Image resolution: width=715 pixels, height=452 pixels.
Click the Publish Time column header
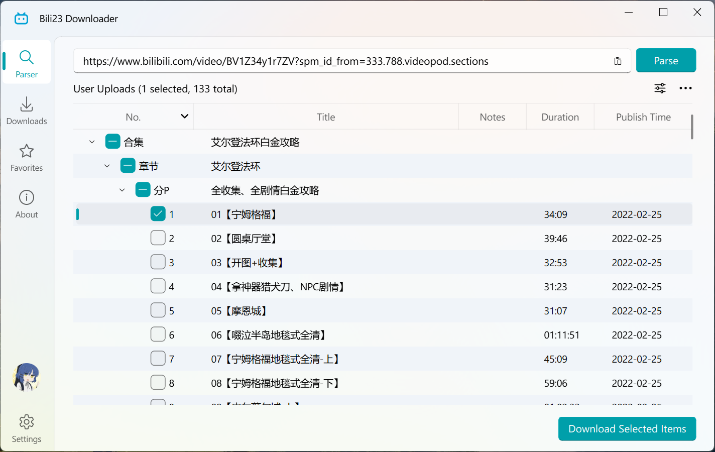pos(643,117)
